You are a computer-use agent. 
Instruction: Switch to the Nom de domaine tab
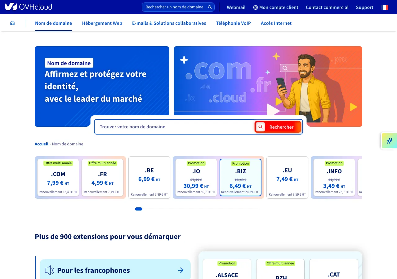53,23
